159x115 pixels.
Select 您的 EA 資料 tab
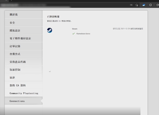click(x=23, y=85)
